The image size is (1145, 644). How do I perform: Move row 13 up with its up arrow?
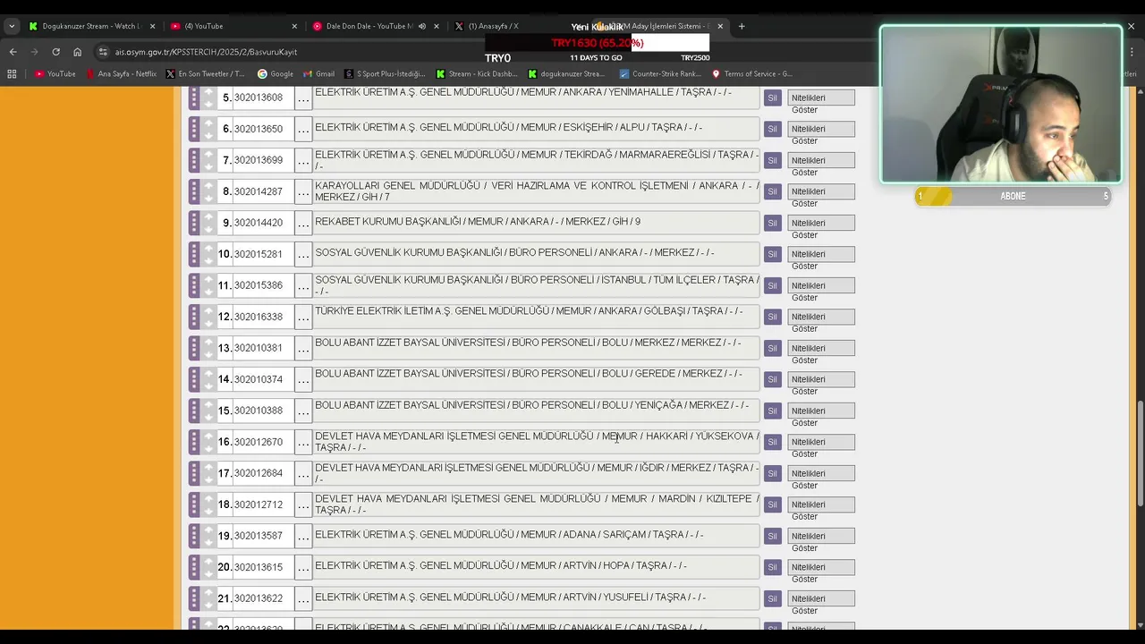click(208, 343)
